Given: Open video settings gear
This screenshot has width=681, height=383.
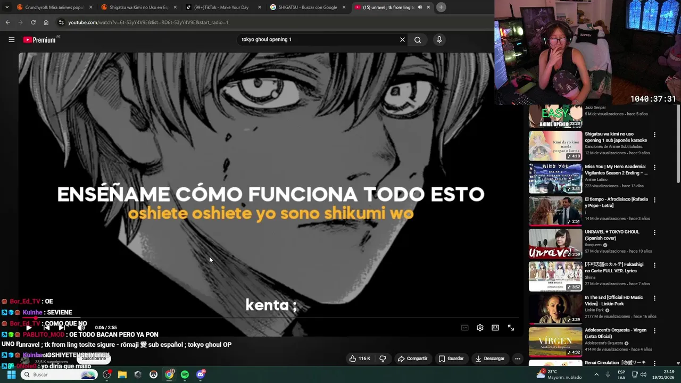Looking at the screenshot, I should [x=480, y=328].
